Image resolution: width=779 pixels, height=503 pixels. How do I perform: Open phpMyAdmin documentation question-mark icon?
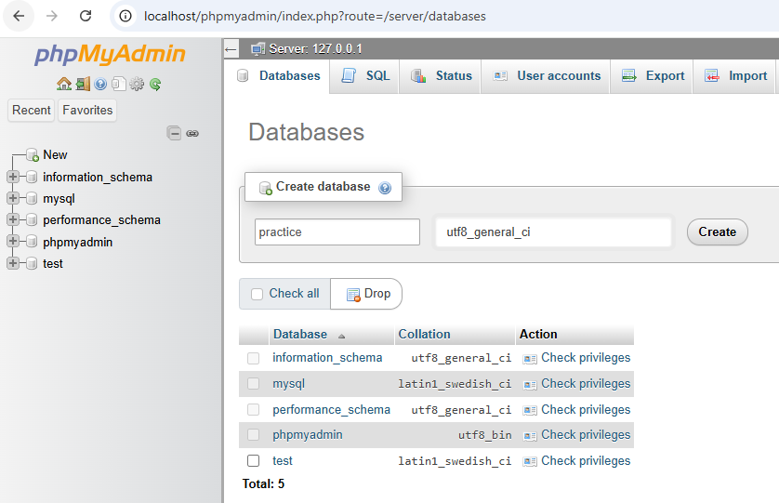(100, 84)
